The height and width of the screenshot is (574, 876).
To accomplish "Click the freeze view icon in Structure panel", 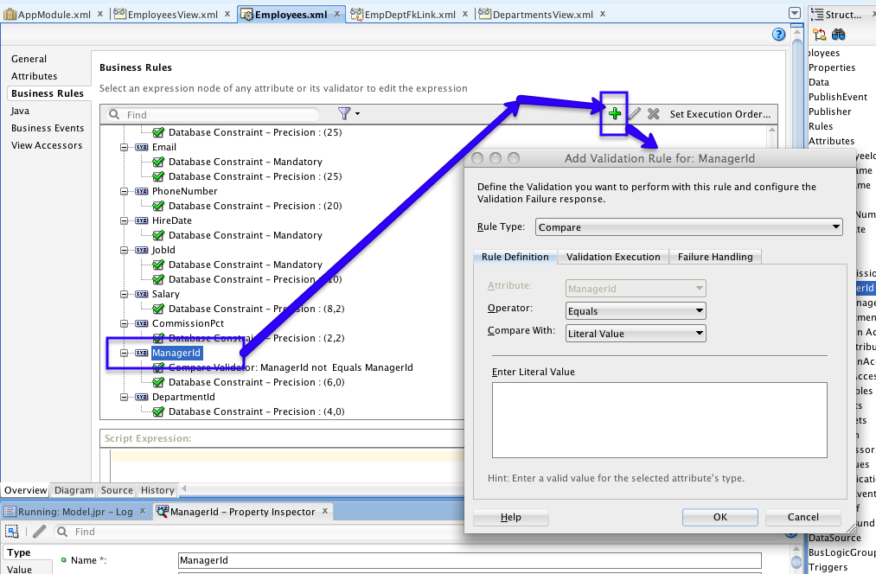I will [x=818, y=33].
